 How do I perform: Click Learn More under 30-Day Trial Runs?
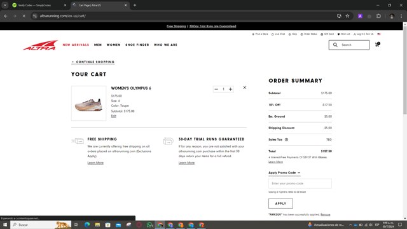point(186,163)
